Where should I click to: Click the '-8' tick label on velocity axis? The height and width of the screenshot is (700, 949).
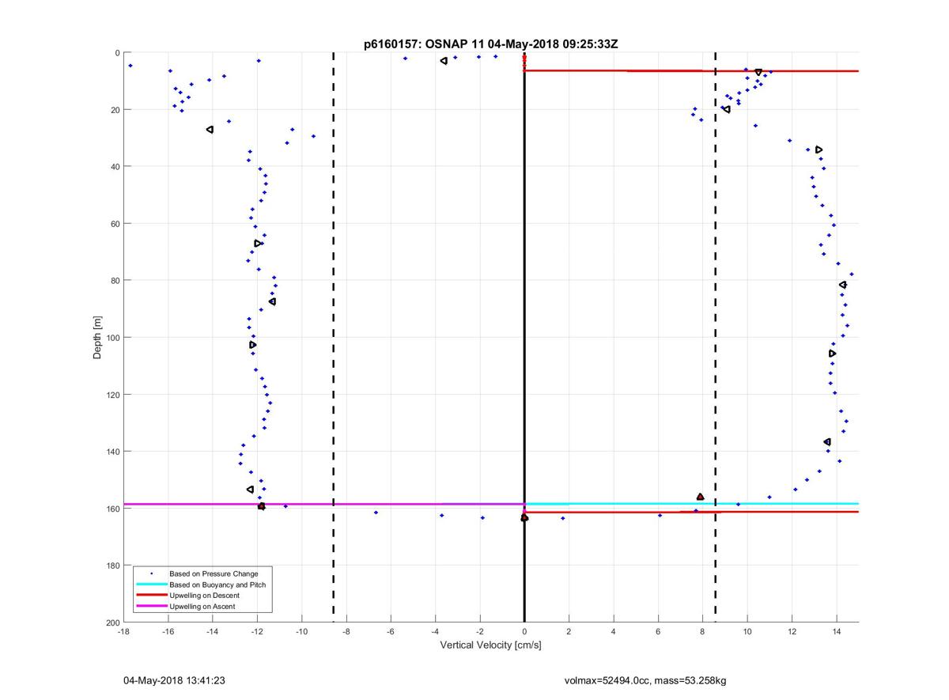point(346,632)
